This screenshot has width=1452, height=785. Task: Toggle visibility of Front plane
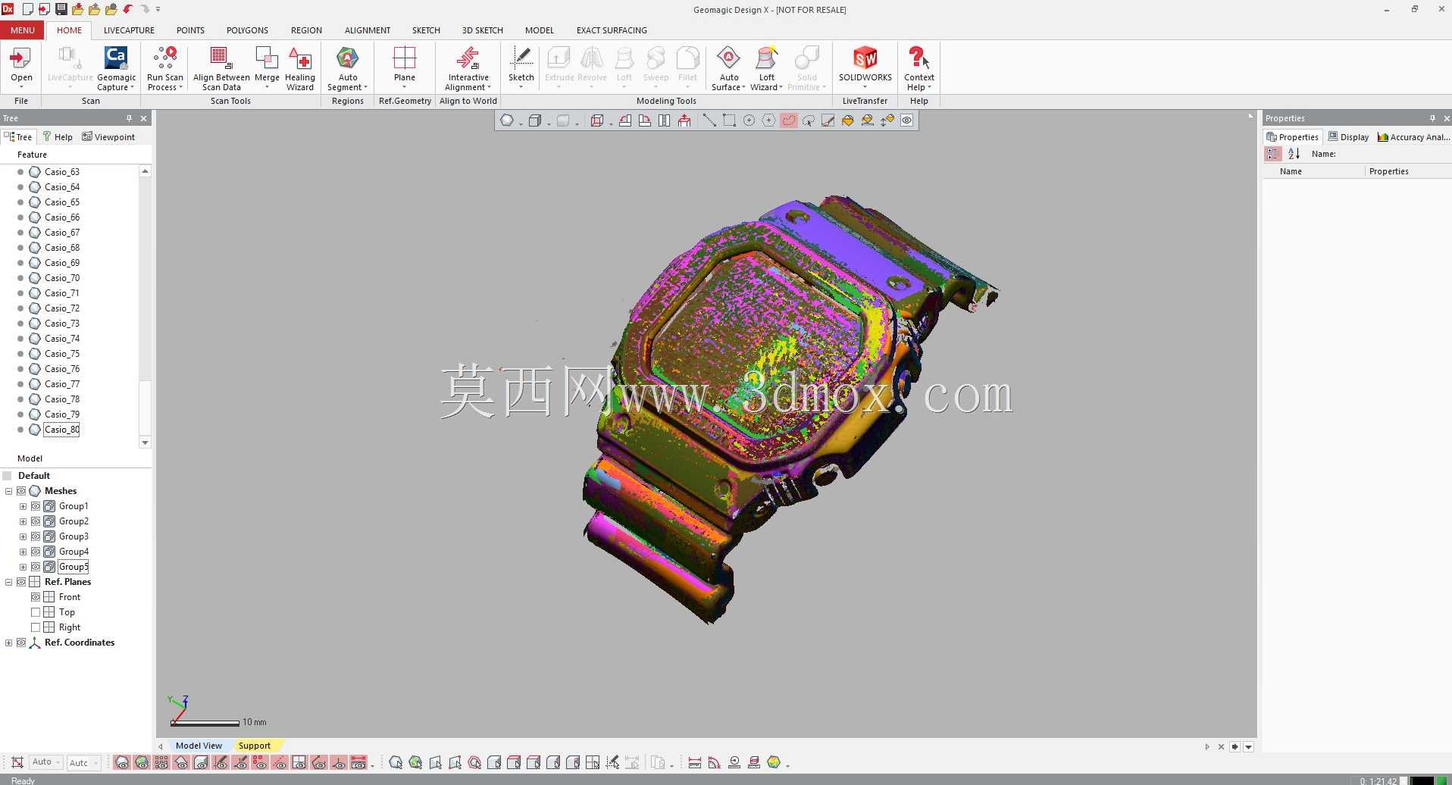pos(36,597)
